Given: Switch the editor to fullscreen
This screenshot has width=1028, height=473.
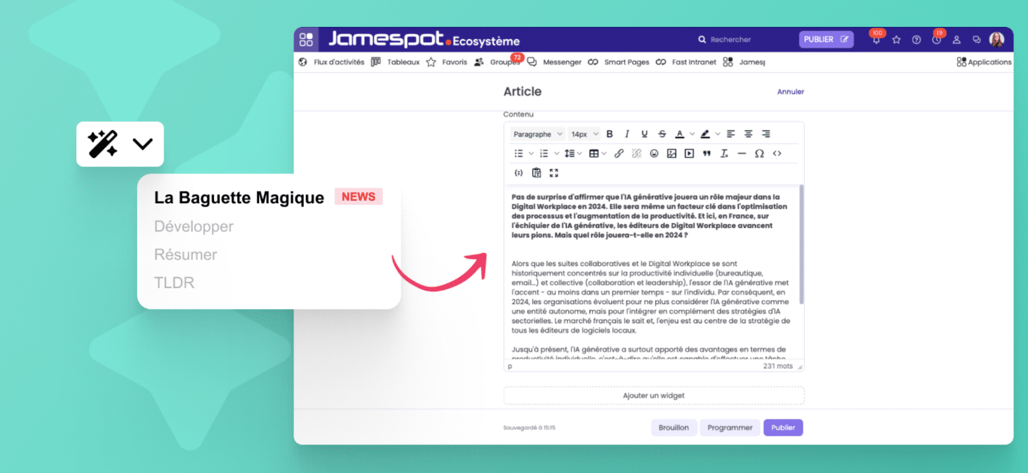Looking at the screenshot, I should [554, 173].
